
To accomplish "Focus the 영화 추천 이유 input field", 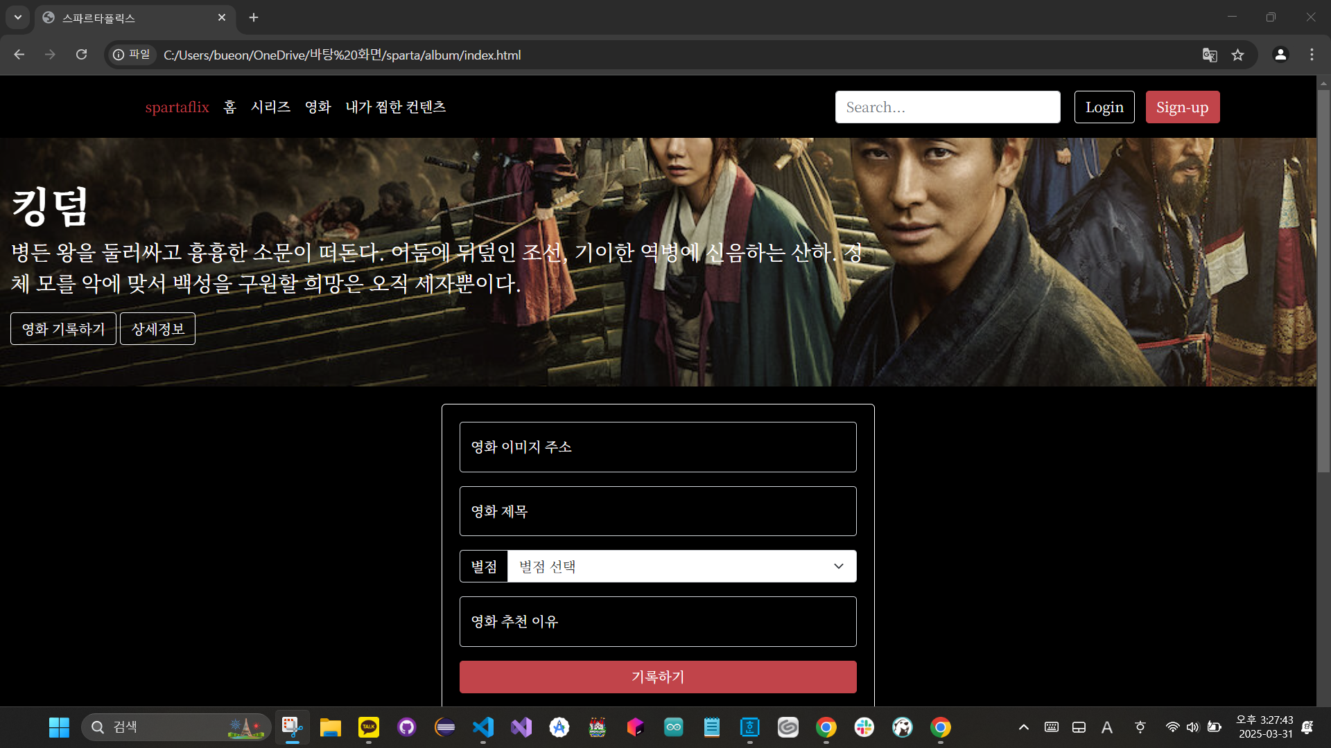I will point(658,622).
